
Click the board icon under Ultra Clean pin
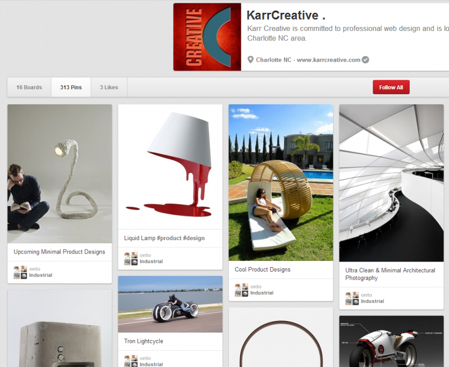(x=351, y=297)
